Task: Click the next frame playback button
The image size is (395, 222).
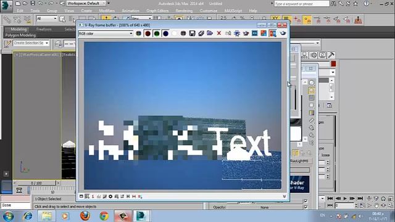Action: pos(352,199)
